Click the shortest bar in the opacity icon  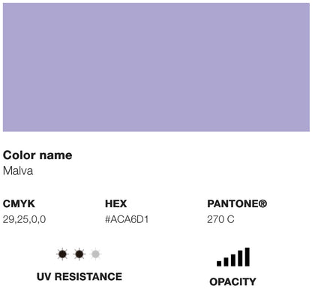click(219, 263)
